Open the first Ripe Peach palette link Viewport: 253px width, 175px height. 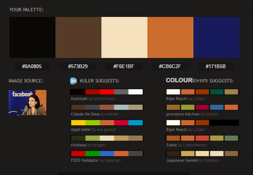(x=176, y=99)
